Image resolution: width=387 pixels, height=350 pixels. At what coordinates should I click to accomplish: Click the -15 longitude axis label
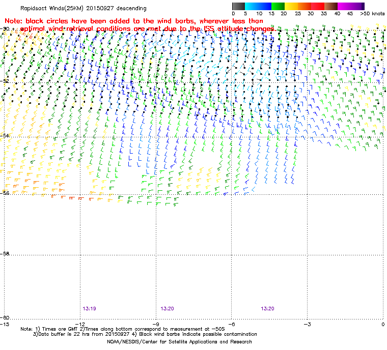click(x=5, y=324)
